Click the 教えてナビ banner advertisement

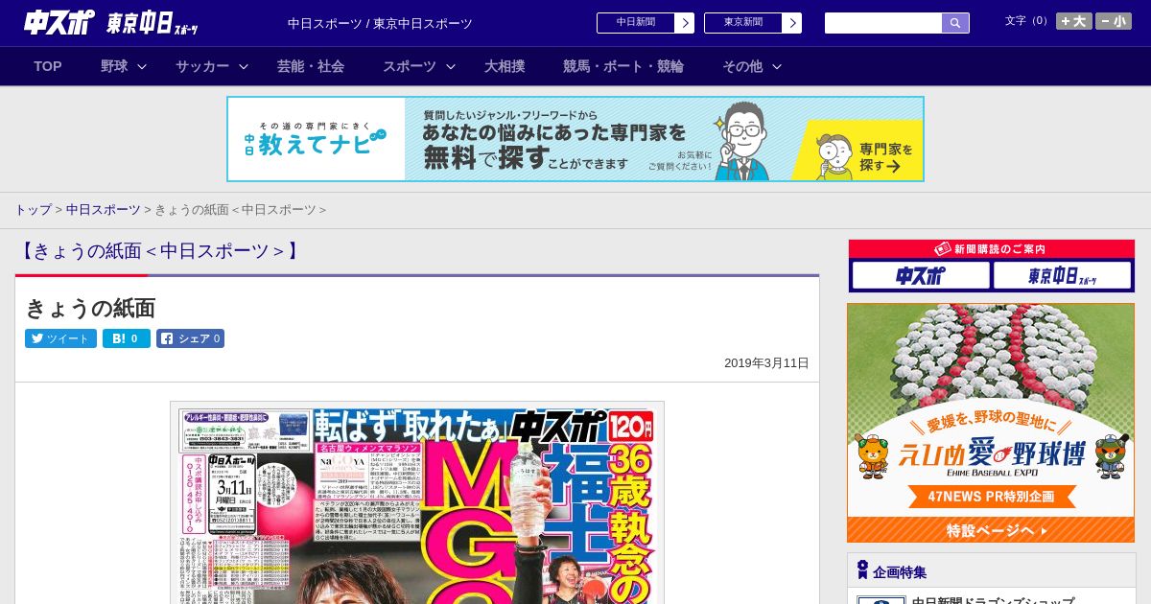pos(575,139)
